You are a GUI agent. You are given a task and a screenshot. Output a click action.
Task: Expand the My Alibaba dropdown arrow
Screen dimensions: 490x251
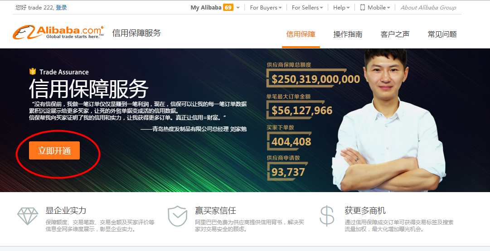tap(238, 8)
